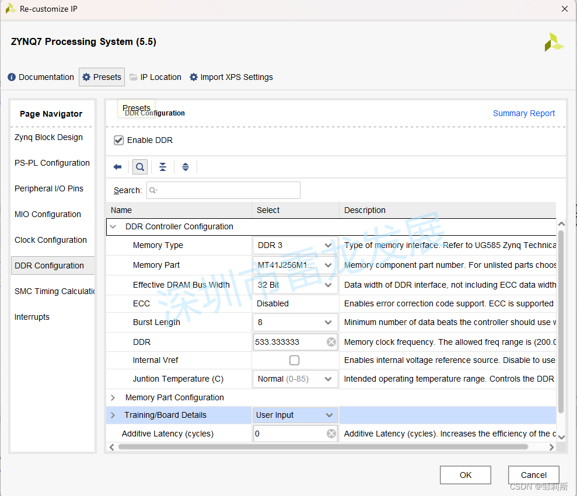Toggle the search magnifier toolbar icon
Viewport: 577px width, 496px height.
point(140,167)
